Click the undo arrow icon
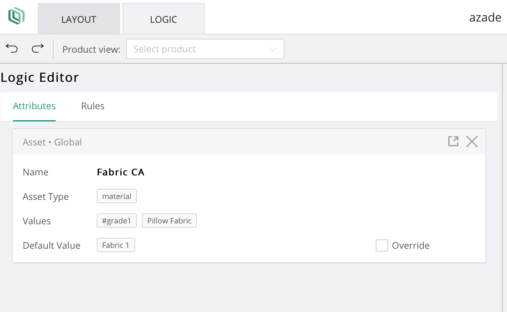 tap(12, 48)
